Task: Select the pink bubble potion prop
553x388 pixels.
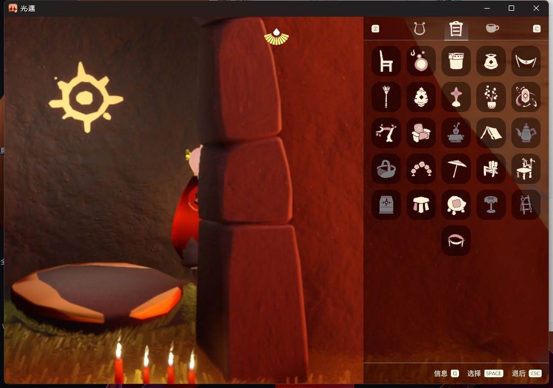Action: [x=421, y=61]
